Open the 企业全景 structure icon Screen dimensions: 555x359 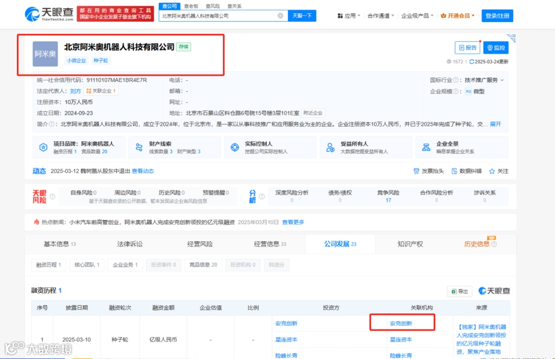[426, 147]
